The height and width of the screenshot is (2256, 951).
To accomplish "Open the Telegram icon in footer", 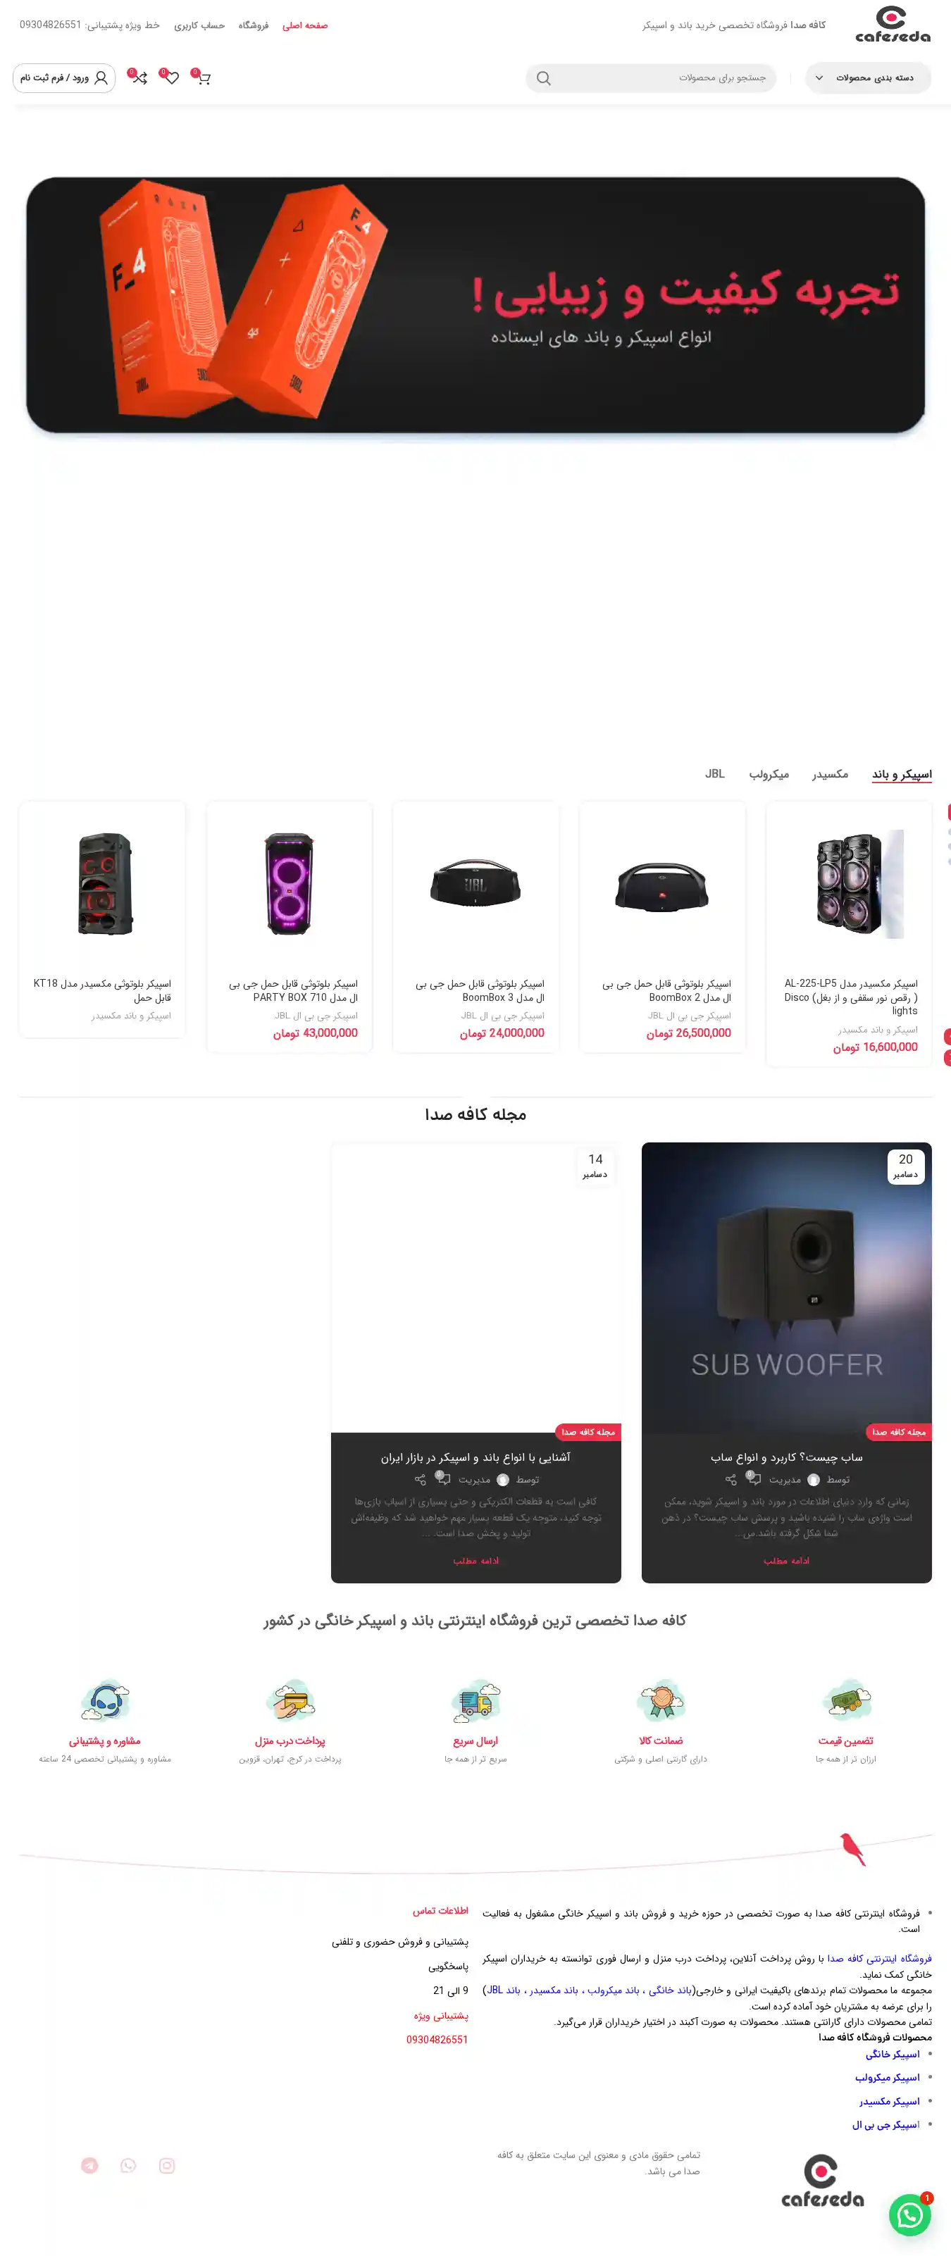I will point(89,2166).
